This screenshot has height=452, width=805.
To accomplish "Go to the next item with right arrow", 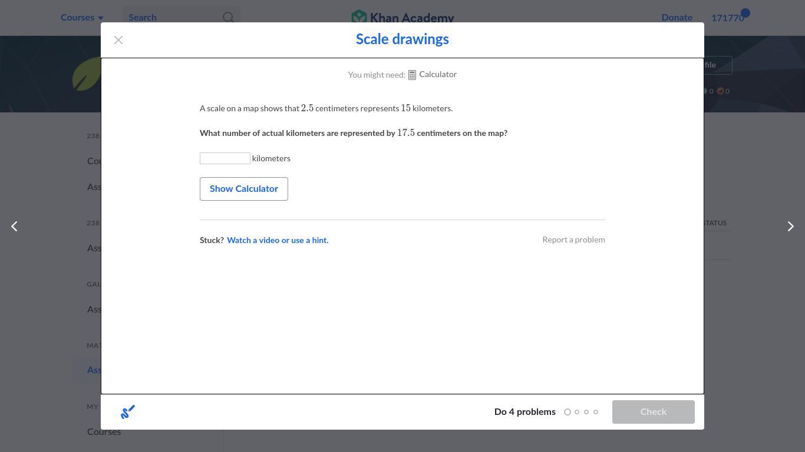I will pyautogui.click(x=791, y=227).
